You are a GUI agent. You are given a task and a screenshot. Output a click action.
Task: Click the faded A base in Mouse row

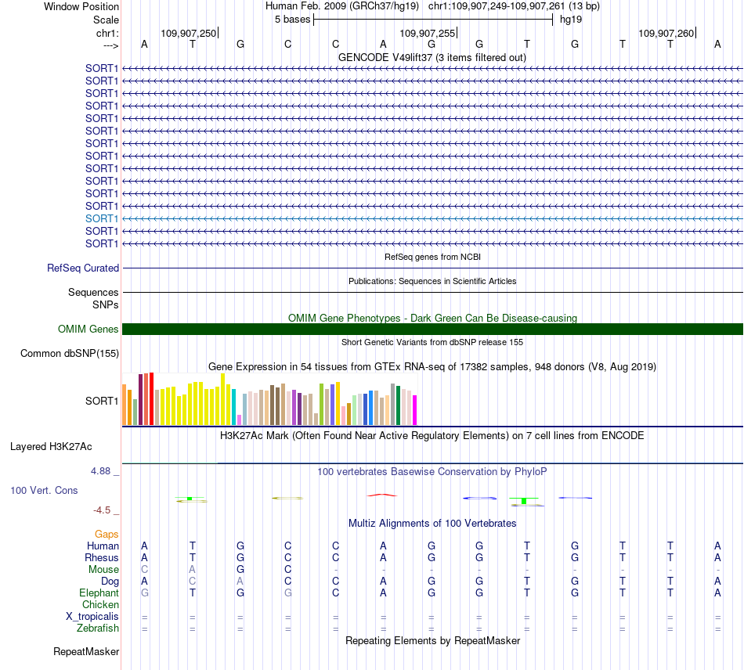(192, 570)
